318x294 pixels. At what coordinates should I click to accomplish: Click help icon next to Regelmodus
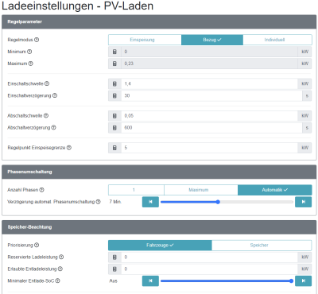[x=37, y=40]
